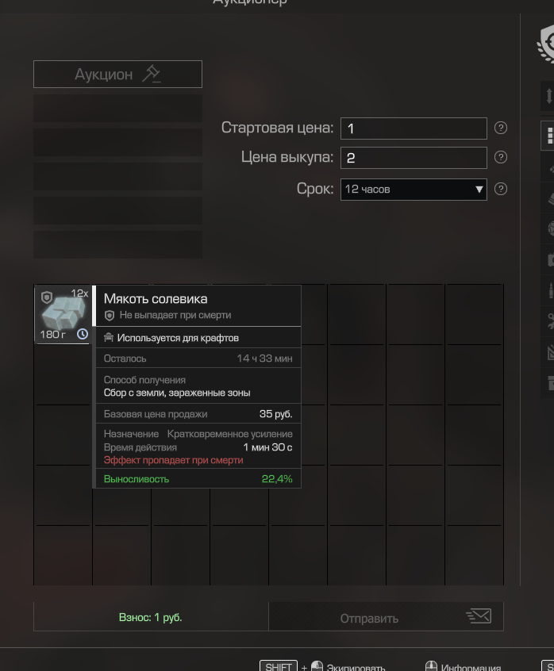Screen dimensions: 554x671
Task: Select the ammo bullet category icon
Action: coord(550,290)
